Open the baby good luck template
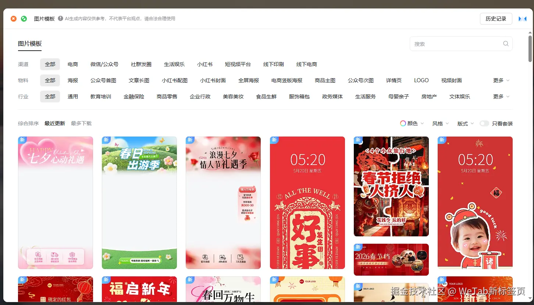Image resolution: width=534 pixels, height=305 pixels. click(x=475, y=203)
